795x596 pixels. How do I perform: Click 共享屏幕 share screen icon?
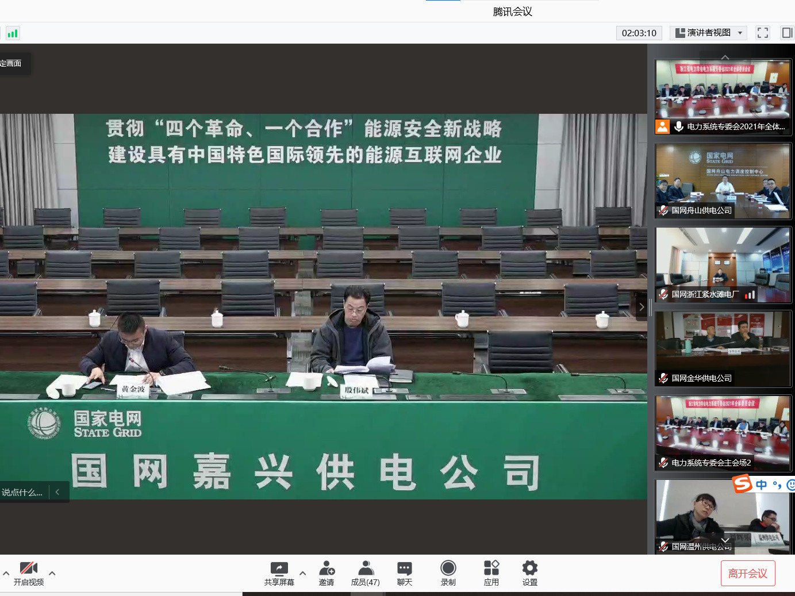[x=279, y=574]
